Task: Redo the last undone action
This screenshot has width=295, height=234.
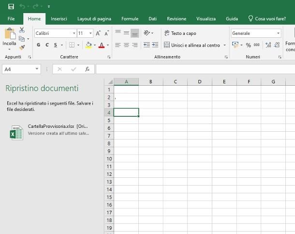Action: [x=35, y=7]
